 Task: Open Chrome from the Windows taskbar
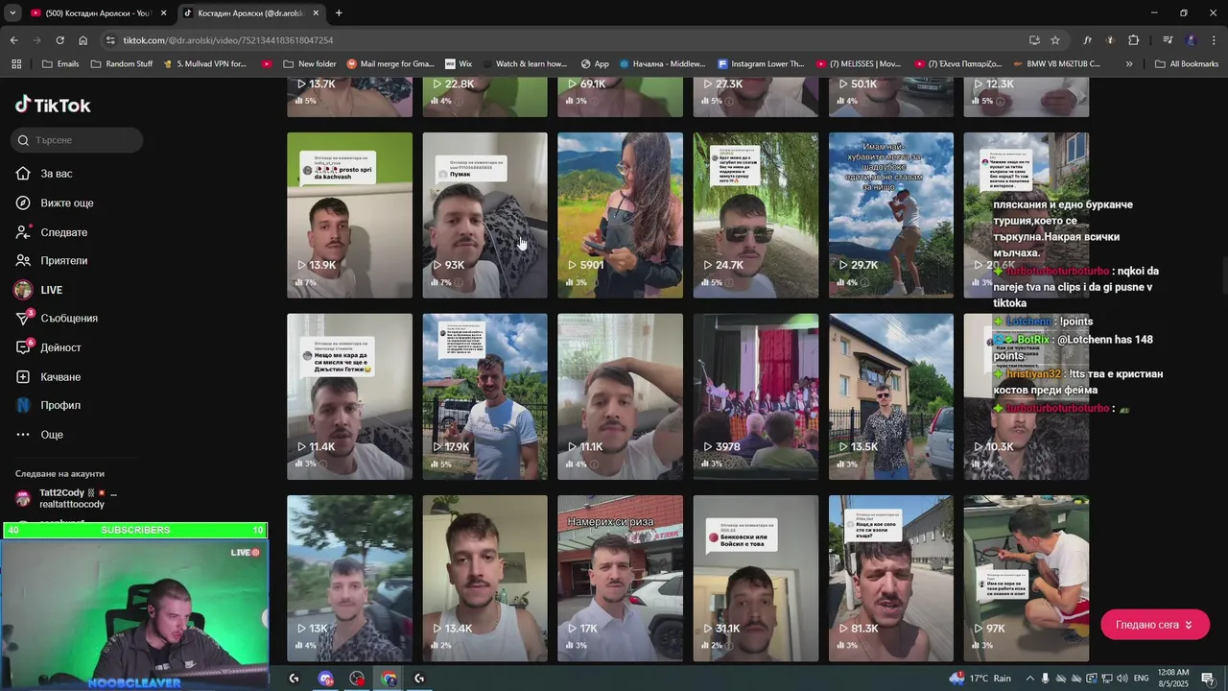click(x=389, y=679)
